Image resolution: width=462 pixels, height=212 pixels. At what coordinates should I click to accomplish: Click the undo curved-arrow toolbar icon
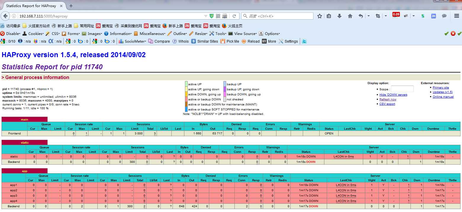pyautogui.click(x=360, y=16)
